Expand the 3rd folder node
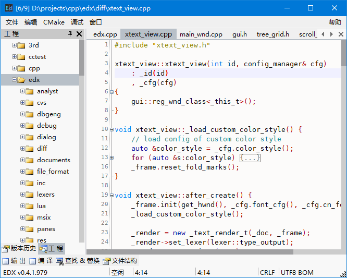 (14, 45)
